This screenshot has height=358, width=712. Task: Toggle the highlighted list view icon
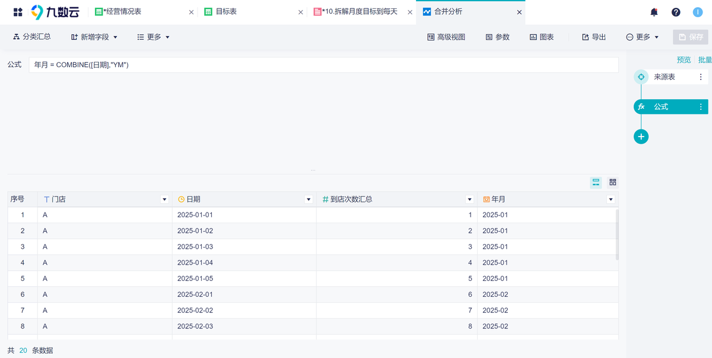pos(596,182)
